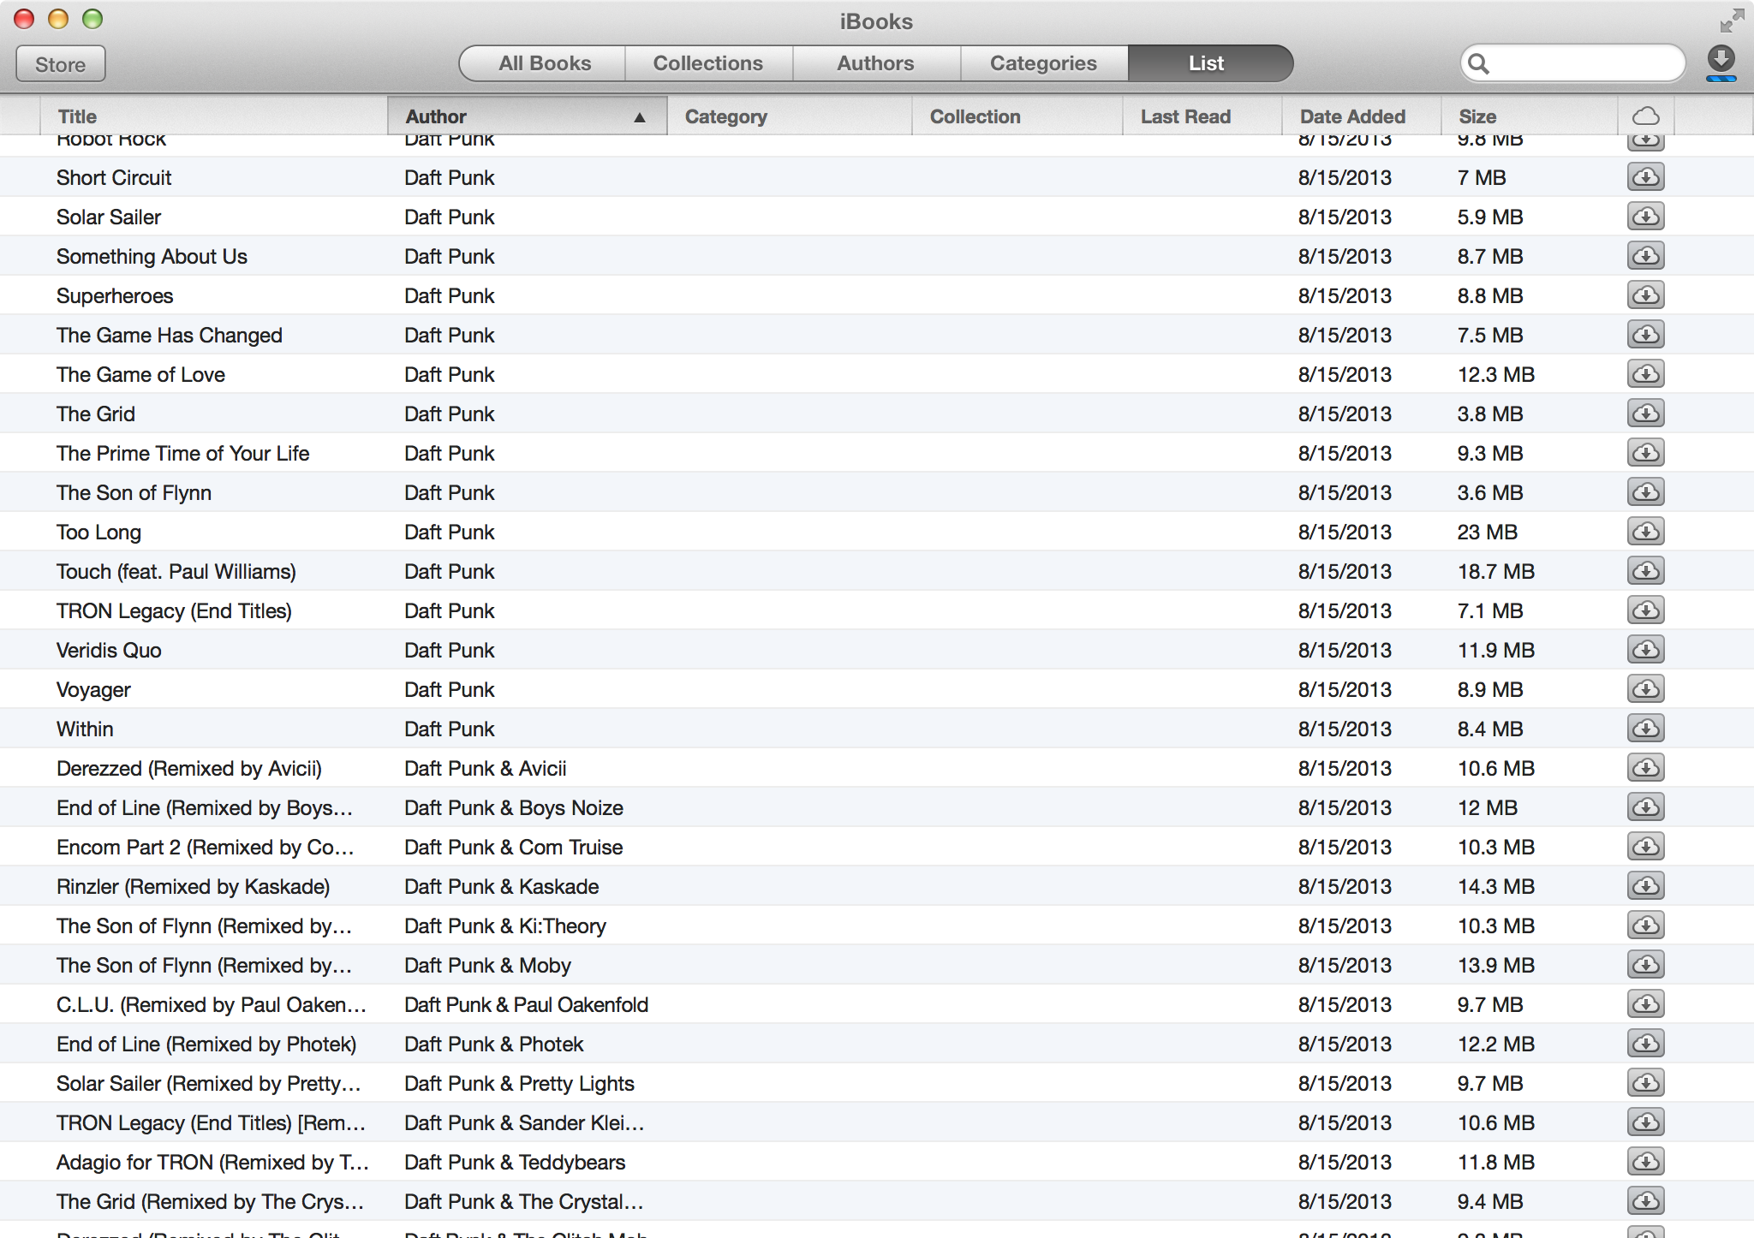The width and height of the screenshot is (1754, 1238).
Task: Switch to the Collections tab
Action: click(x=708, y=63)
